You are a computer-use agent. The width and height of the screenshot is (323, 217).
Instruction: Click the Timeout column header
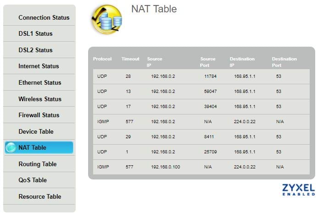click(x=130, y=59)
